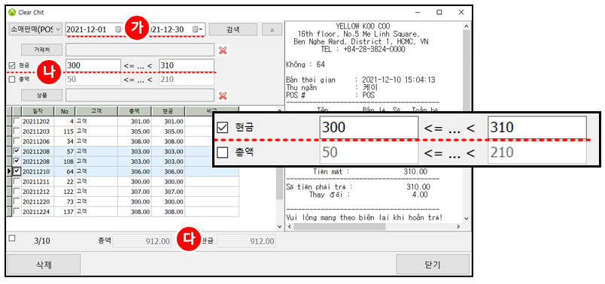605x284 pixels.
Task: Open the 거래처 selection button
Action: pyautogui.click(x=41, y=50)
